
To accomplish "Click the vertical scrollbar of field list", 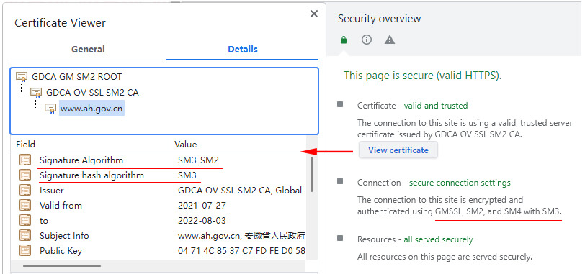I will pos(312,175).
